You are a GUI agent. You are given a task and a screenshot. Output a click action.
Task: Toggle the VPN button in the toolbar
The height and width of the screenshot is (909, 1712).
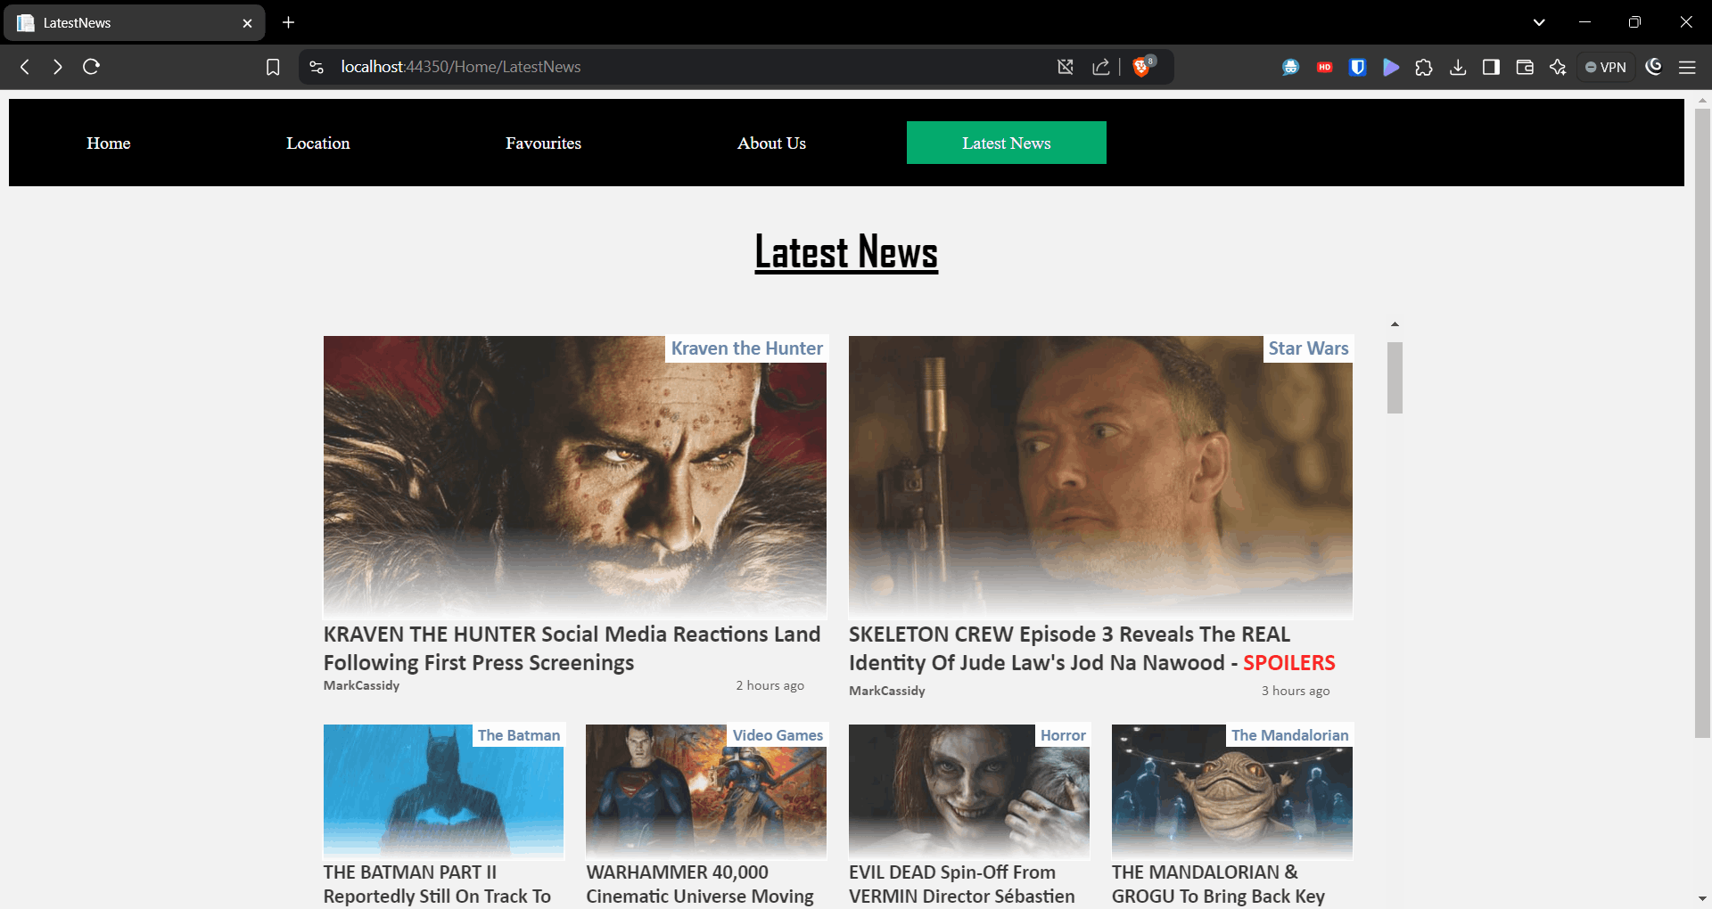tap(1605, 66)
